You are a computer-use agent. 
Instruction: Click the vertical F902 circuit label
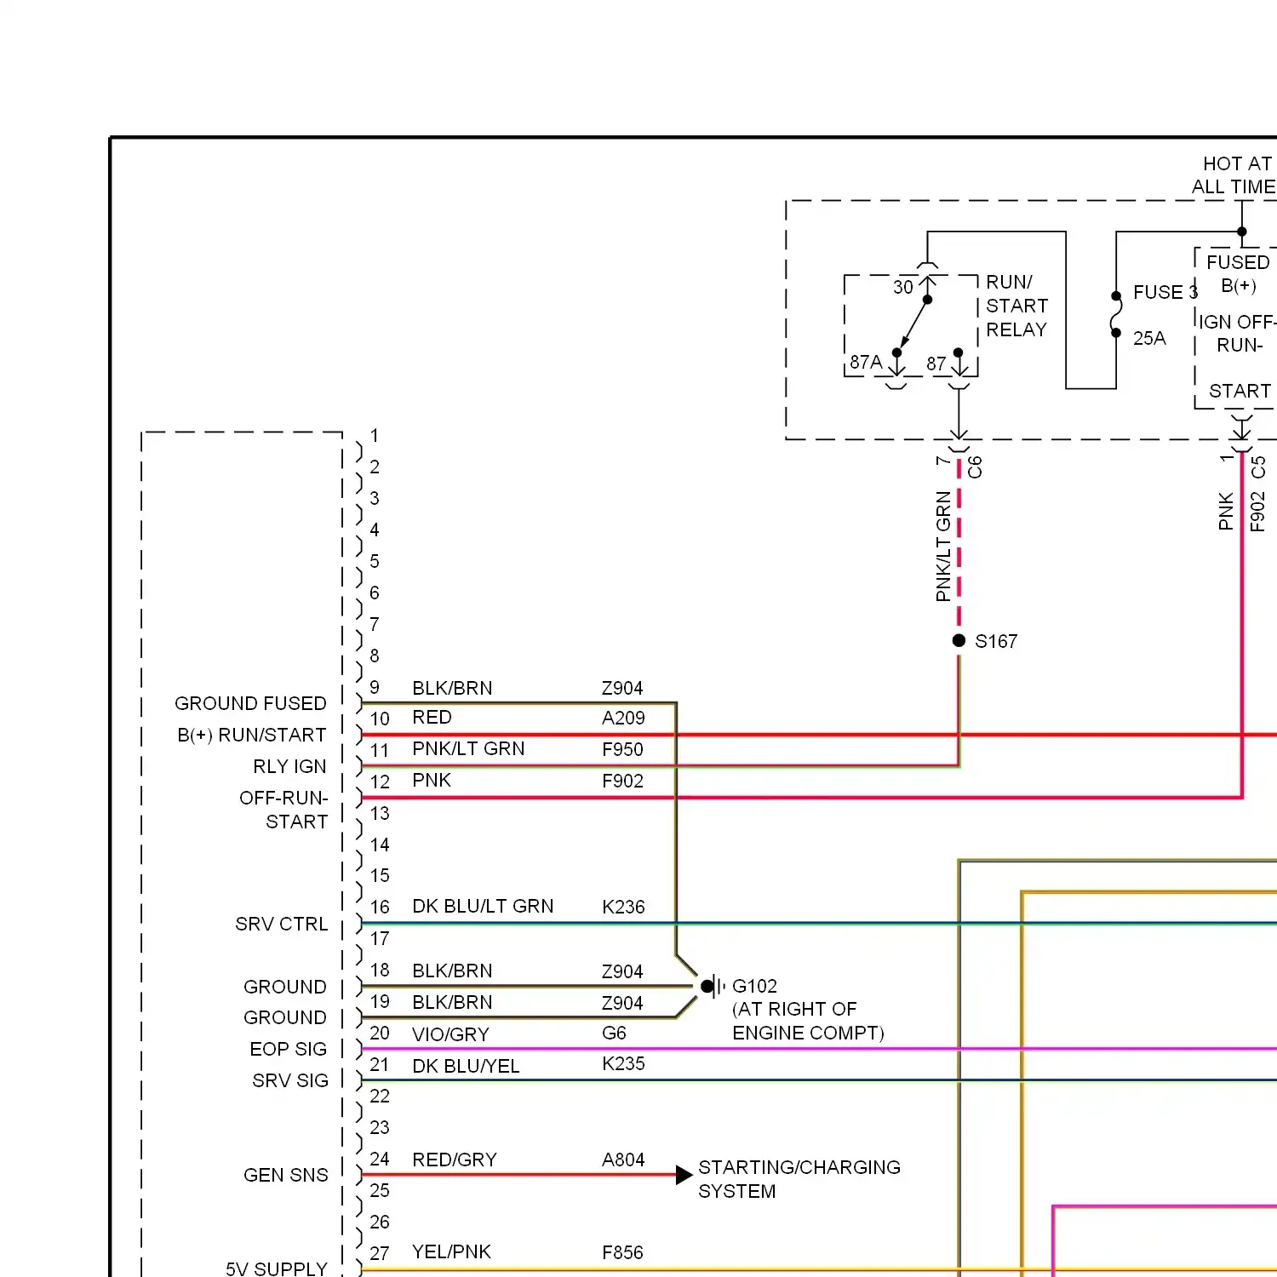[x=1257, y=512]
